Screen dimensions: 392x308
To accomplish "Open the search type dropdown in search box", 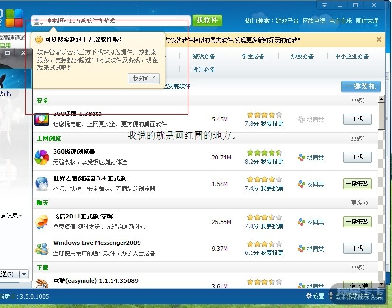I will (38, 21).
